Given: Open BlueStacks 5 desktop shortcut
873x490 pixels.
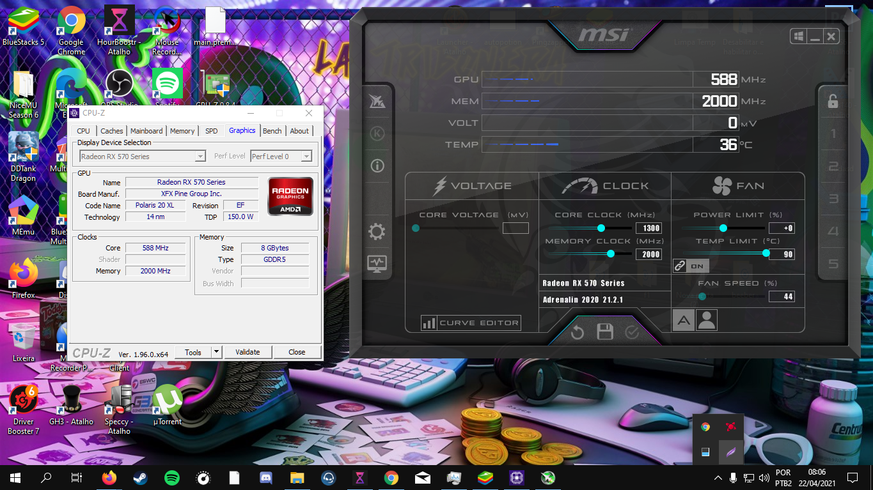Looking at the screenshot, I should click(x=24, y=27).
